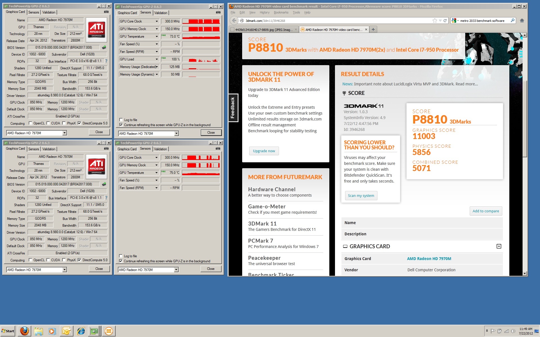The image size is (540, 337).
Task: Tick OpenCL checkbox in upper GPU-Z window
Action: click(30, 123)
